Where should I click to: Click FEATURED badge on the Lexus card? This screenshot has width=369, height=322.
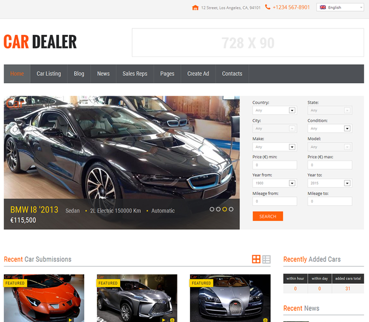click(108, 283)
